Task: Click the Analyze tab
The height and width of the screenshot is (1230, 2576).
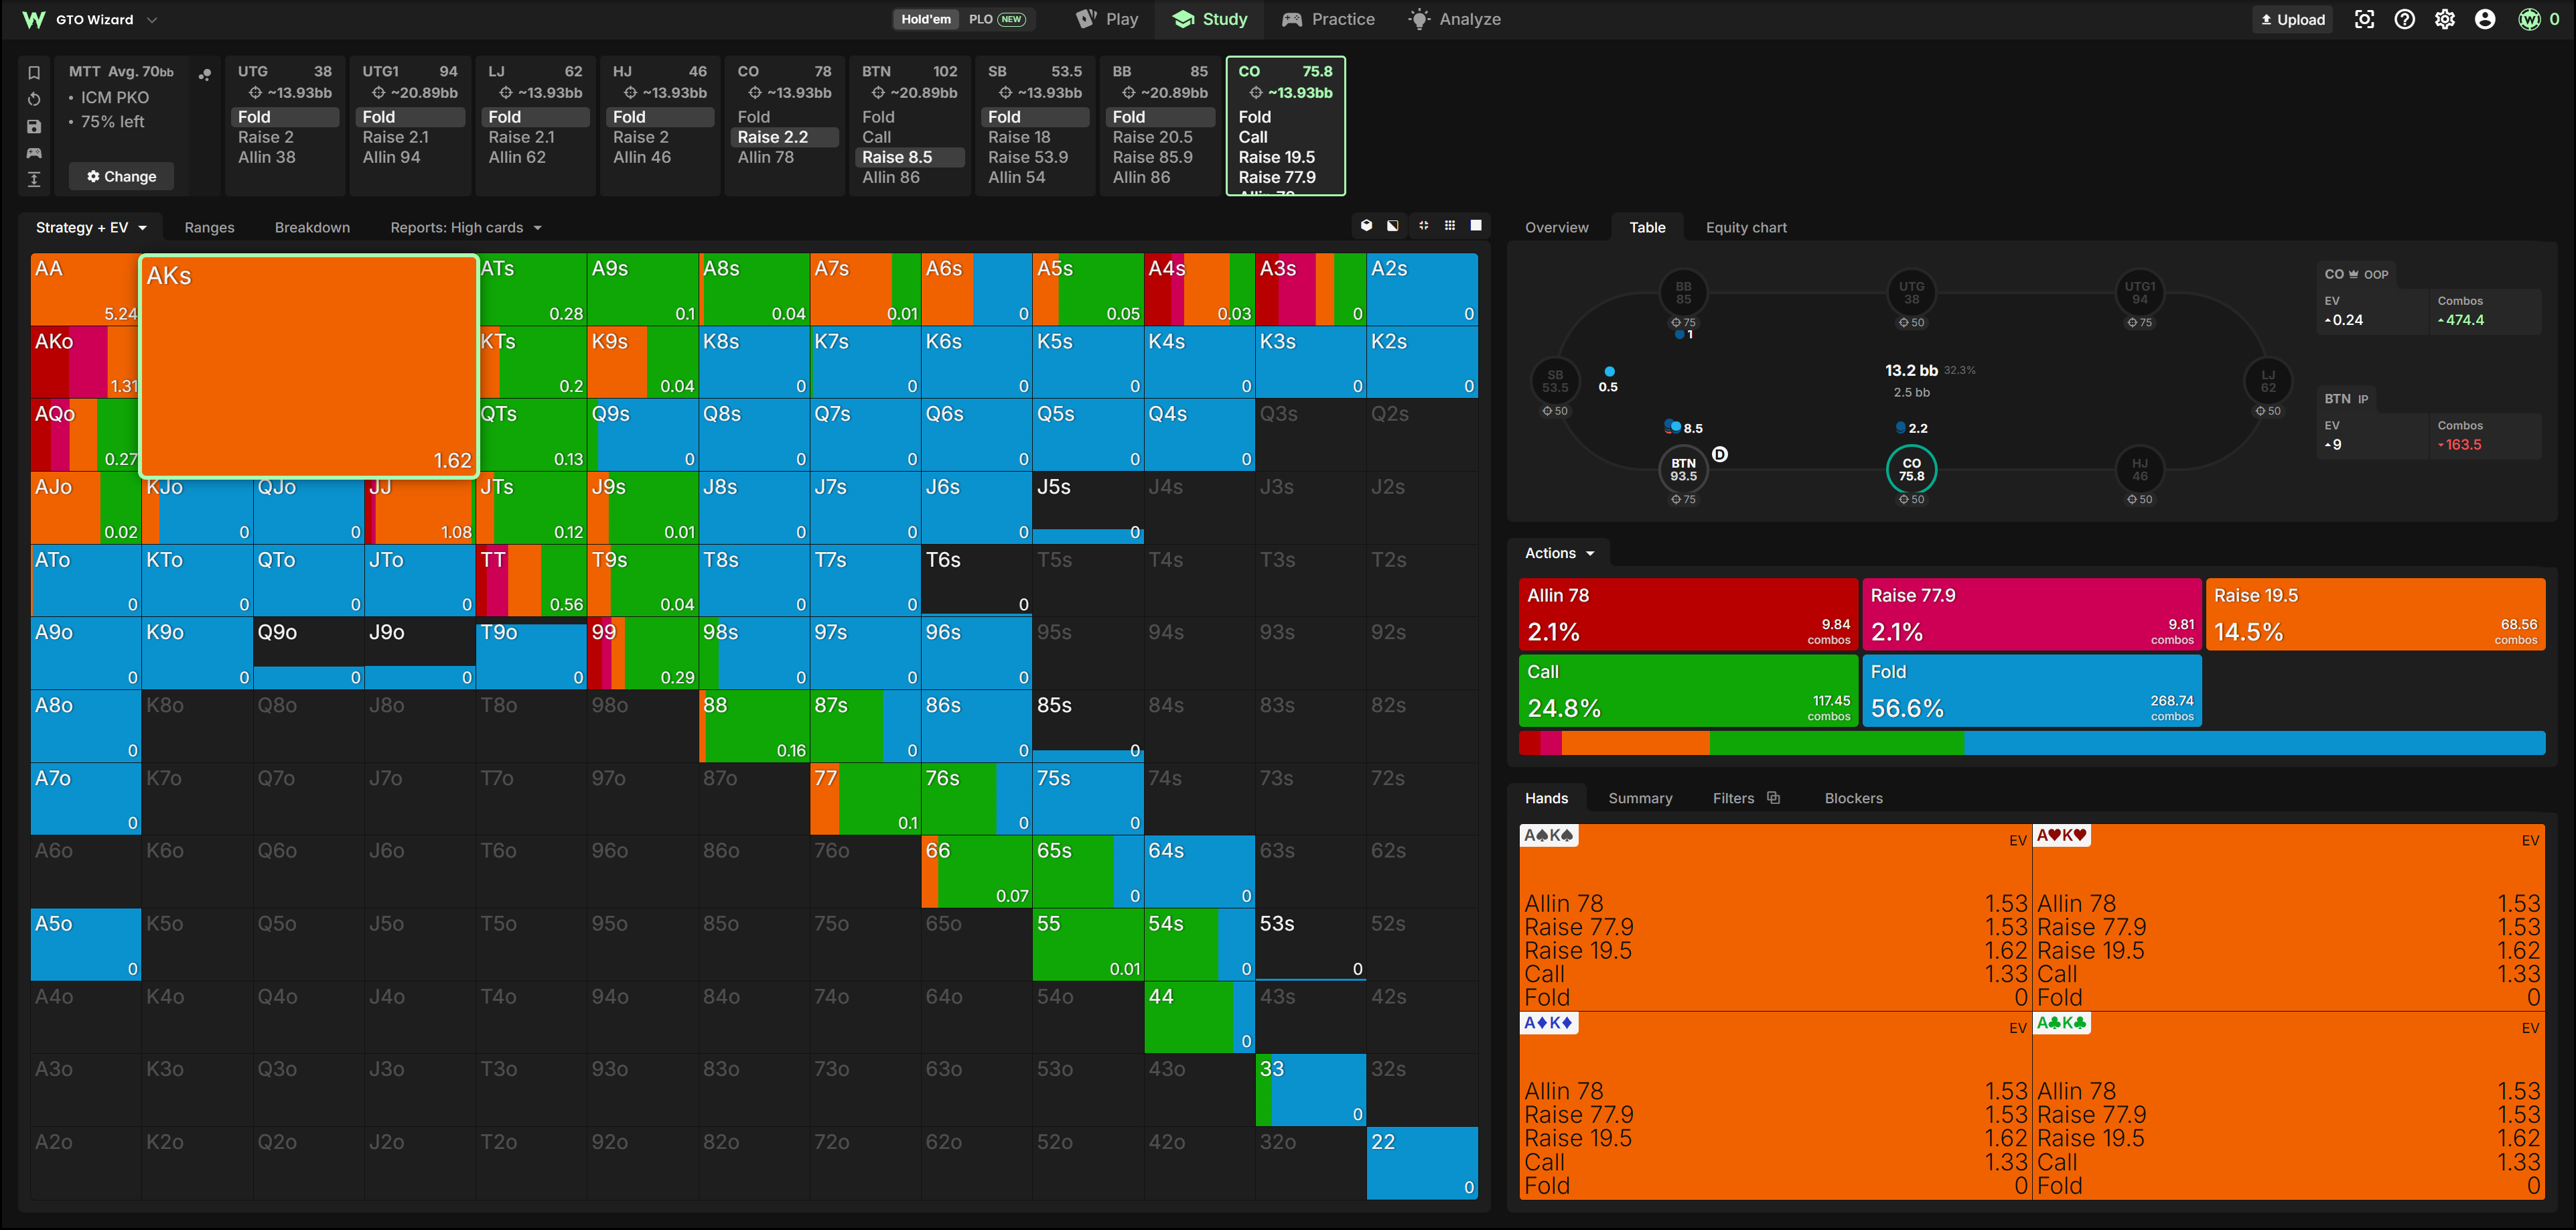Action: click(1454, 19)
